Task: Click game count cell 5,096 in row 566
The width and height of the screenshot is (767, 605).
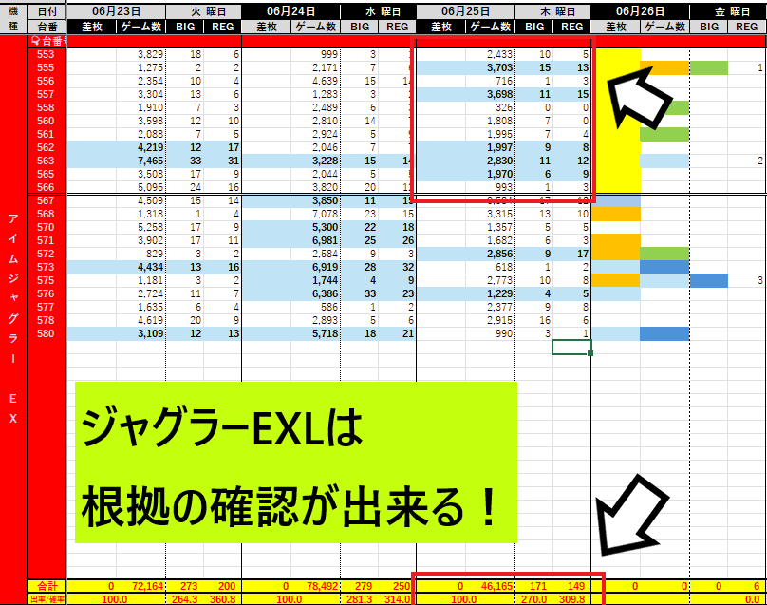Action: (x=140, y=187)
